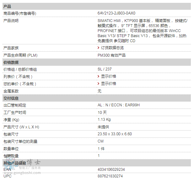The width and height of the screenshot is (194, 179).
Task: Click the 交付信息 section header
Action: [97, 98]
